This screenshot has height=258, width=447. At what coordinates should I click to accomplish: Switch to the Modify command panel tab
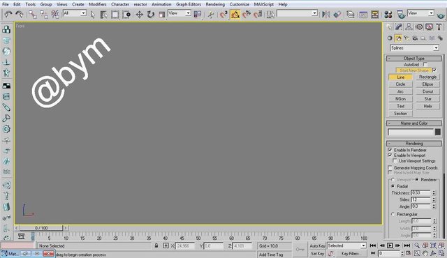click(x=399, y=27)
